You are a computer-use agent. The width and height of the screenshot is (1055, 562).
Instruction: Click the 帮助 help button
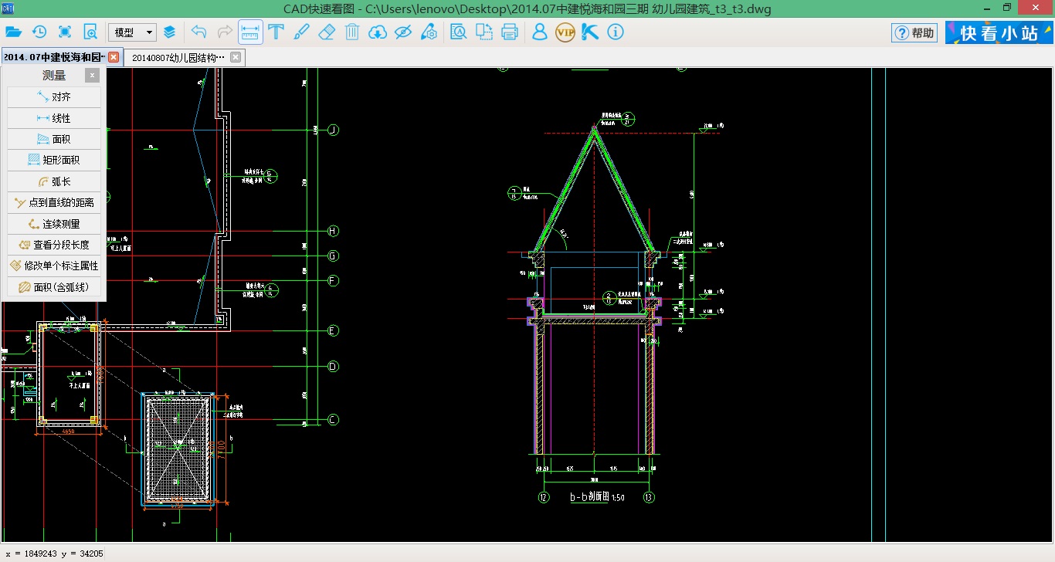coord(914,33)
